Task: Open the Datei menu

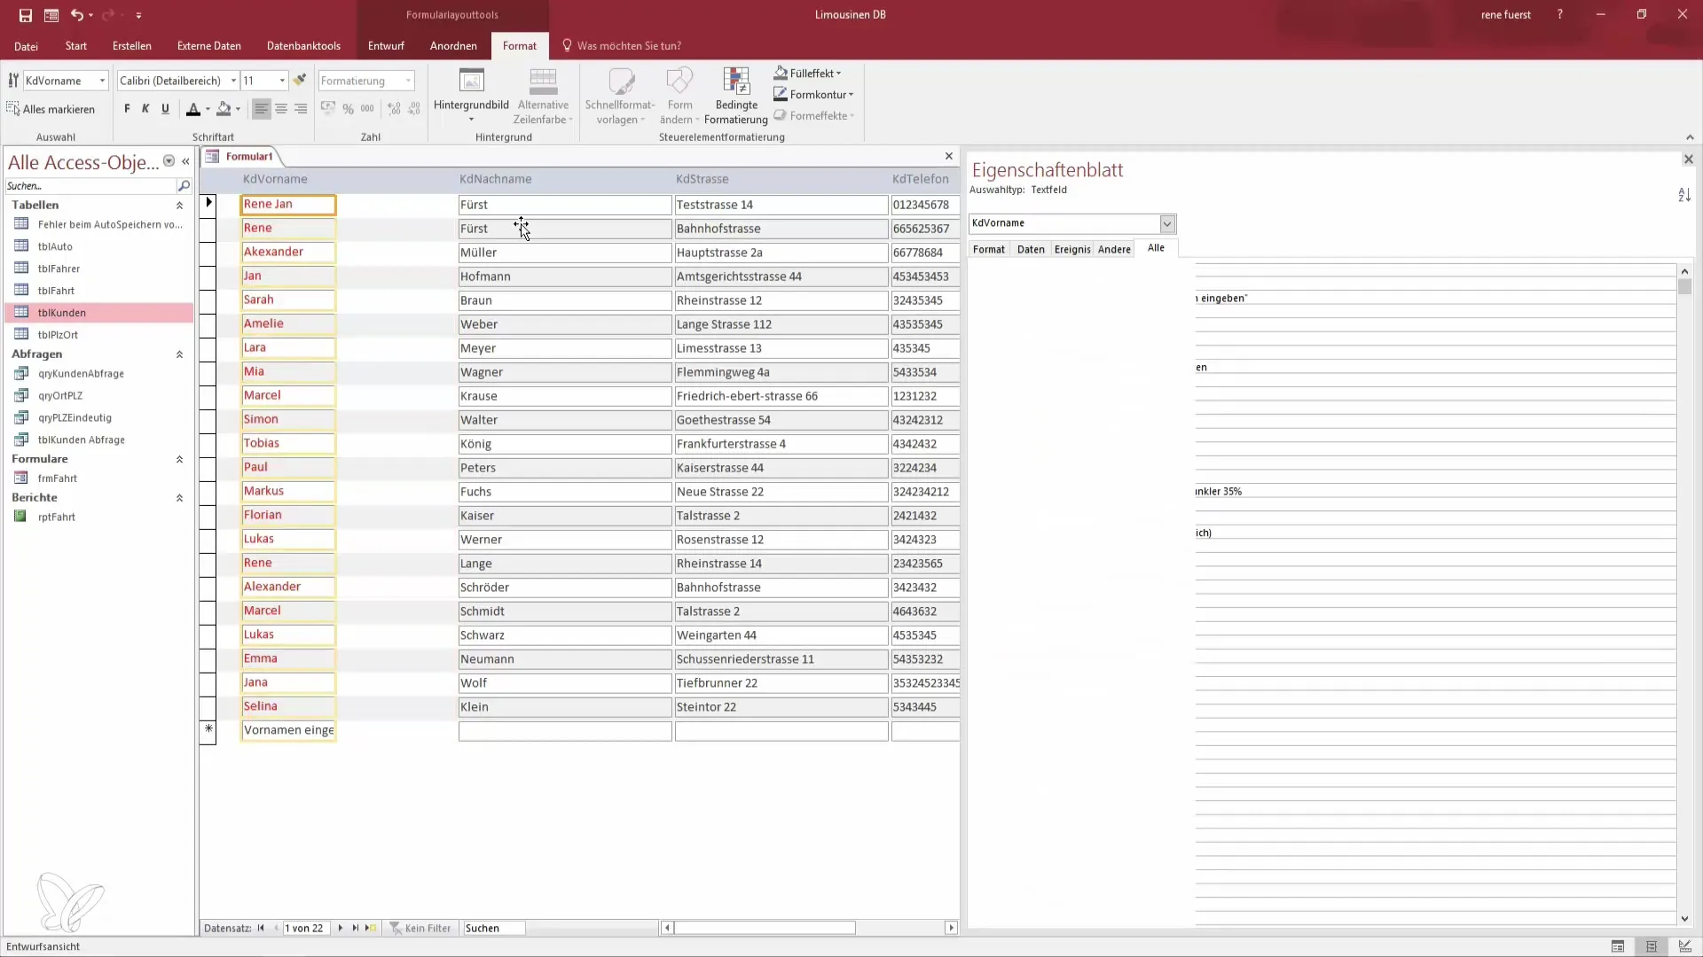Action: [26, 46]
